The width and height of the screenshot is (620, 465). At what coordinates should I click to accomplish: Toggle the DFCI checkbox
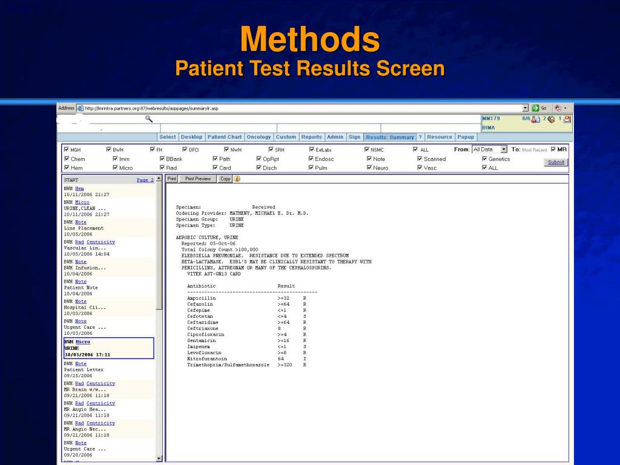(x=185, y=150)
